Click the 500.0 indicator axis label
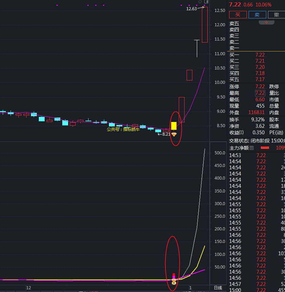285x292 pixels. pyautogui.click(x=220, y=153)
